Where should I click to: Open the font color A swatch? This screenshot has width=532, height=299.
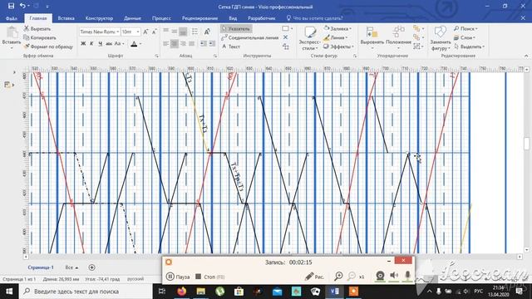134,44
